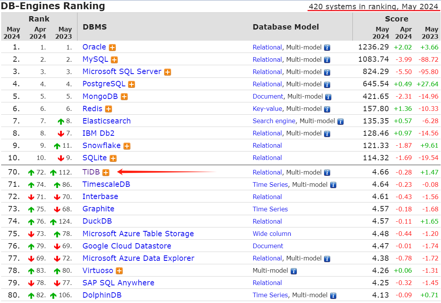The height and width of the screenshot is (303, 441).
Task: Click the DB-Engines Ranking heading
Action: (53, 6)
